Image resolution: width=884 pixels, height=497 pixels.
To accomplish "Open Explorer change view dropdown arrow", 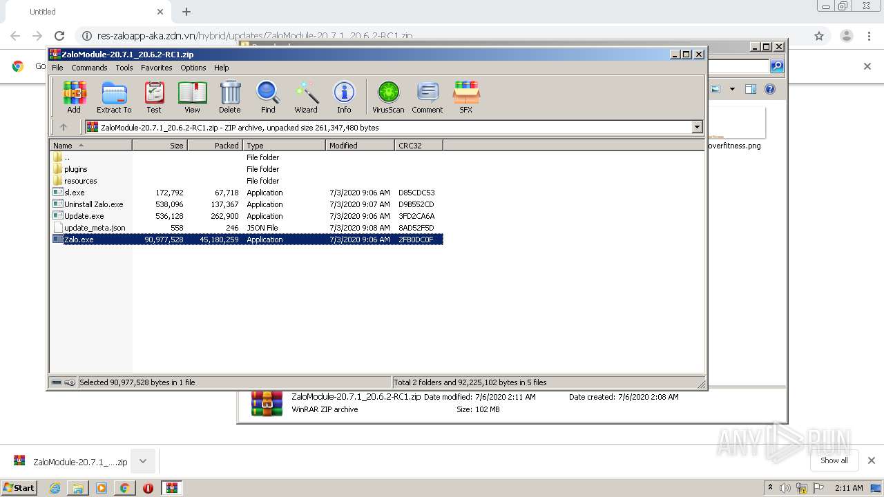I will 732,89.
